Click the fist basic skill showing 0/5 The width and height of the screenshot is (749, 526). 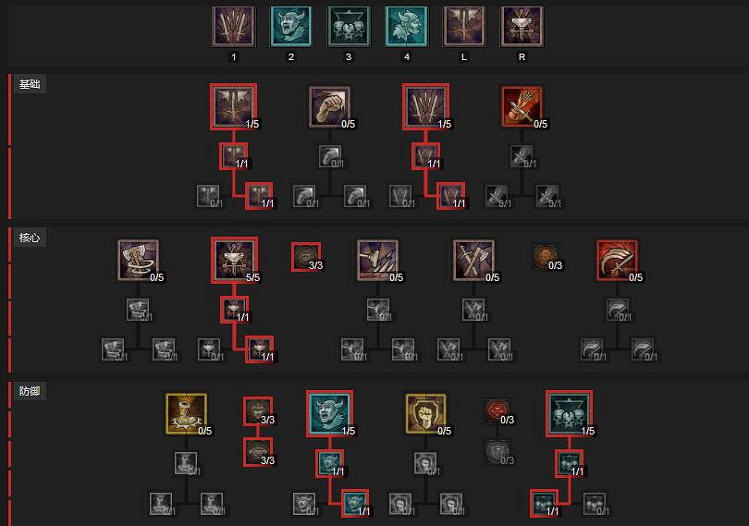[329, 107]
